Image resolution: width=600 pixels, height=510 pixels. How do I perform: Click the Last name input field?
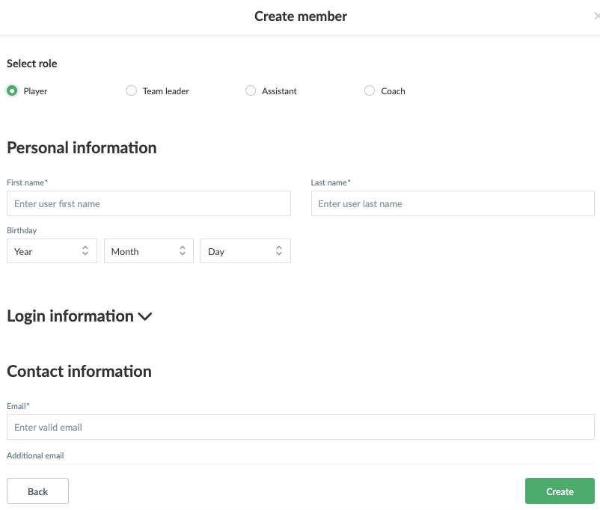(x=453, y=203)
